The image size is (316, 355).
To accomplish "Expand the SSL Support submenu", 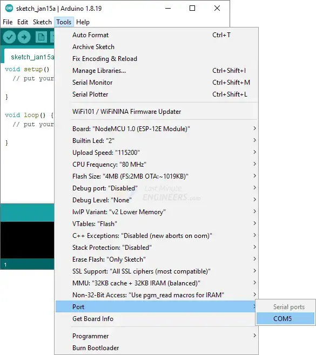I will pos(157,271).
